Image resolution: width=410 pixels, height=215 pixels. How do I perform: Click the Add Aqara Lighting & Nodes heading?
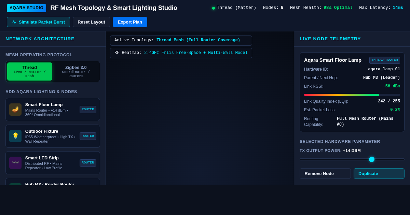[41, 92]
